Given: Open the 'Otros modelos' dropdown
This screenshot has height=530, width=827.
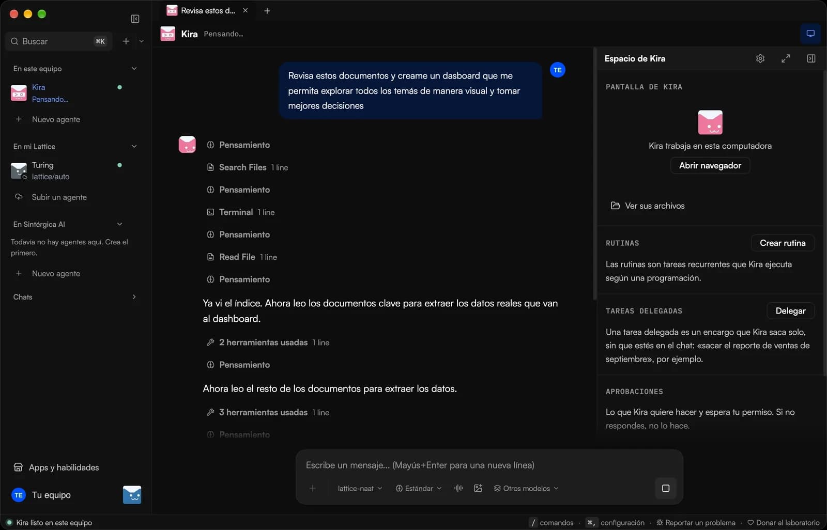Looking at the screenshot, I should coord(526,488).
